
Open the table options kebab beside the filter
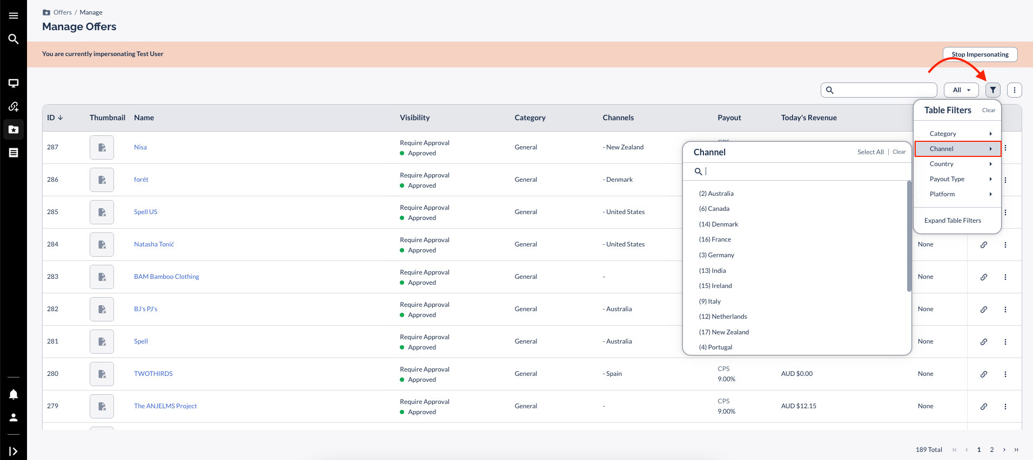(1014, 90)
